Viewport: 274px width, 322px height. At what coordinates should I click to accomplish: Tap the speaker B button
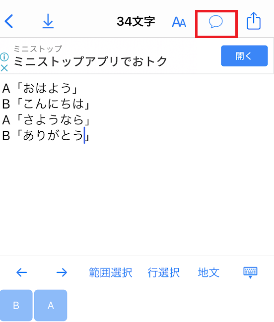(x=16, y=305)
